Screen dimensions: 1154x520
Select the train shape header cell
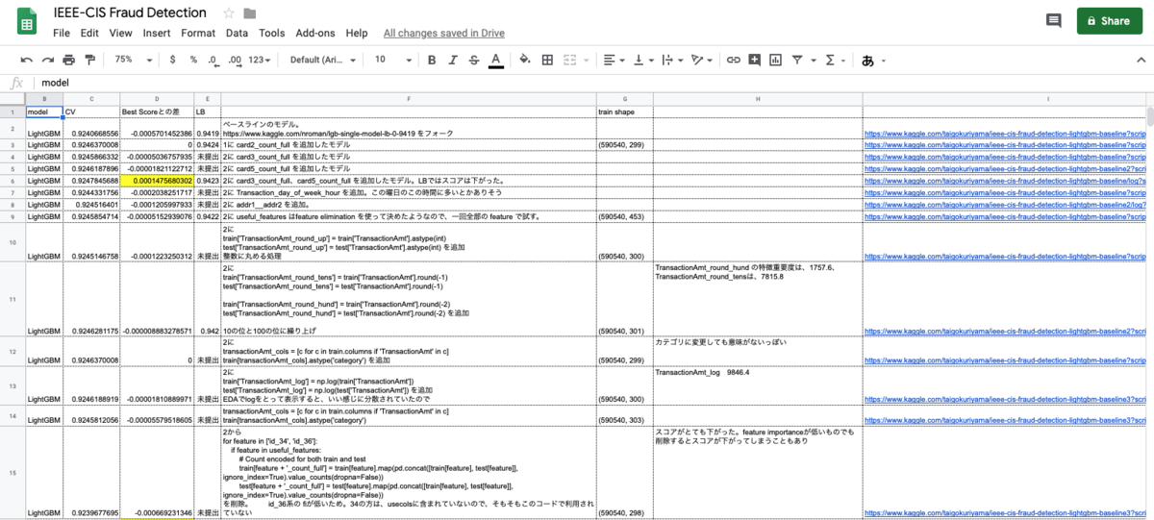click(x=624, y=111)
